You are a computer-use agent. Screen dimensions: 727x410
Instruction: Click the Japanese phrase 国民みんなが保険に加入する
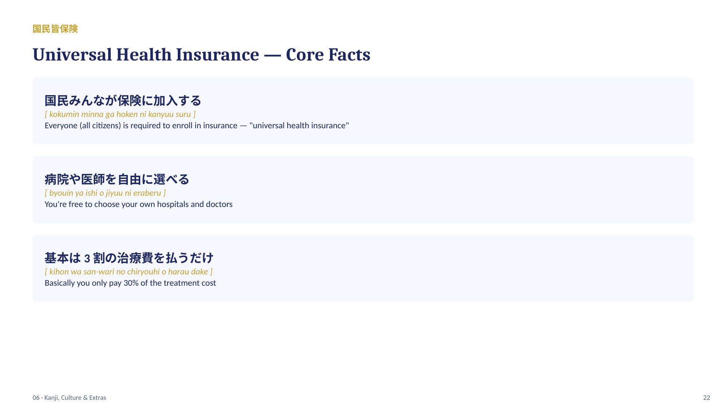(x=123, y=101)
